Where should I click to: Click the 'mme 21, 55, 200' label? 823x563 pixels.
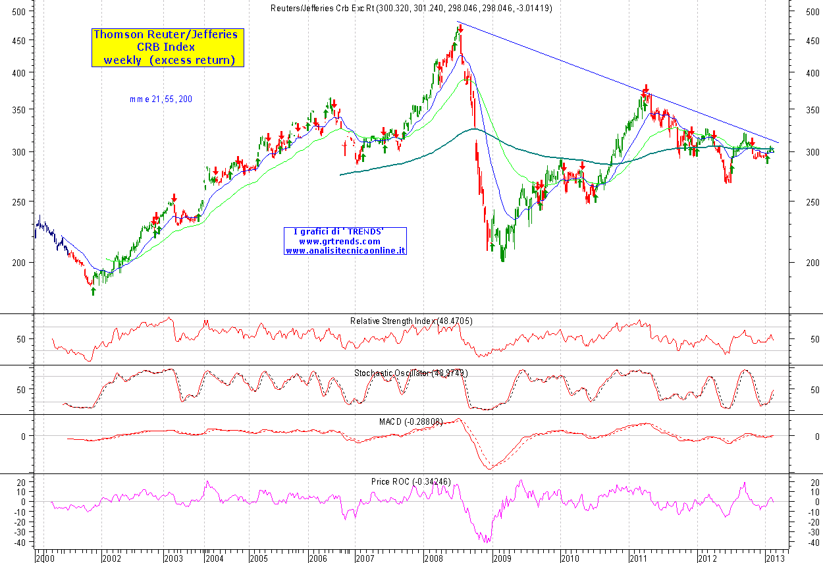coord(161,99)
